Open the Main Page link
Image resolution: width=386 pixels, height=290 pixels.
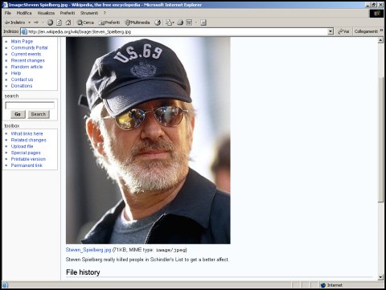(22, 41)
